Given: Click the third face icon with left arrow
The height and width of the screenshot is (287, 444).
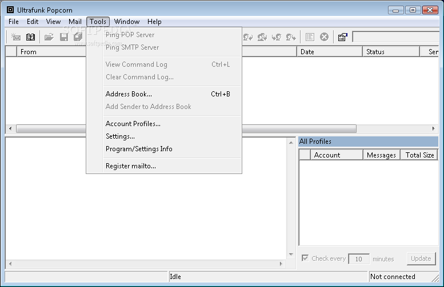Looking at the screenshot, I should 277,37.
